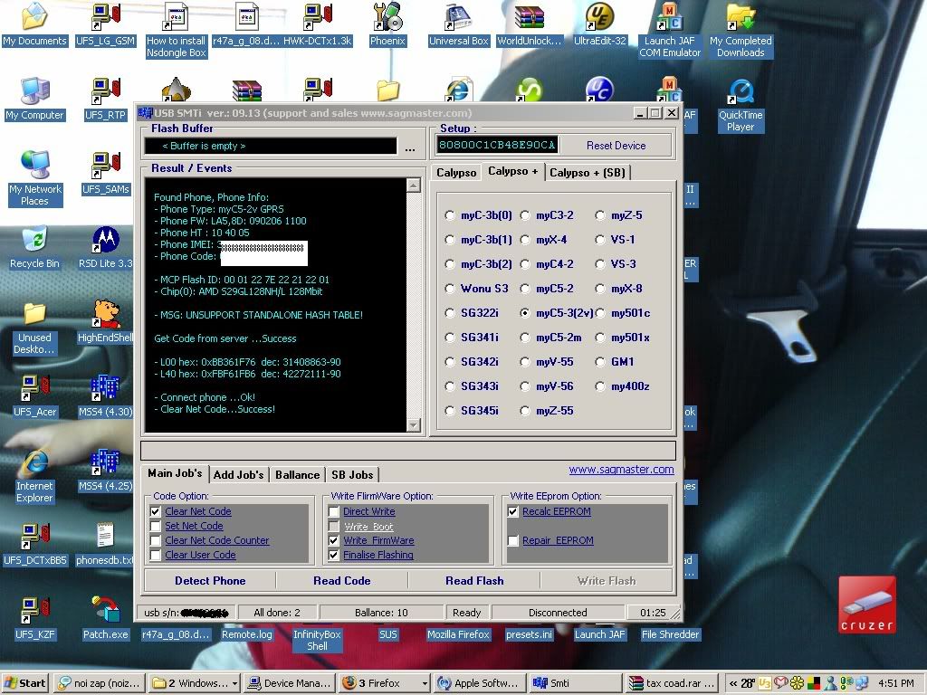Switch to the Calypso tab
The width and height of the screenshot is (927, 695).
pos(456,173)
